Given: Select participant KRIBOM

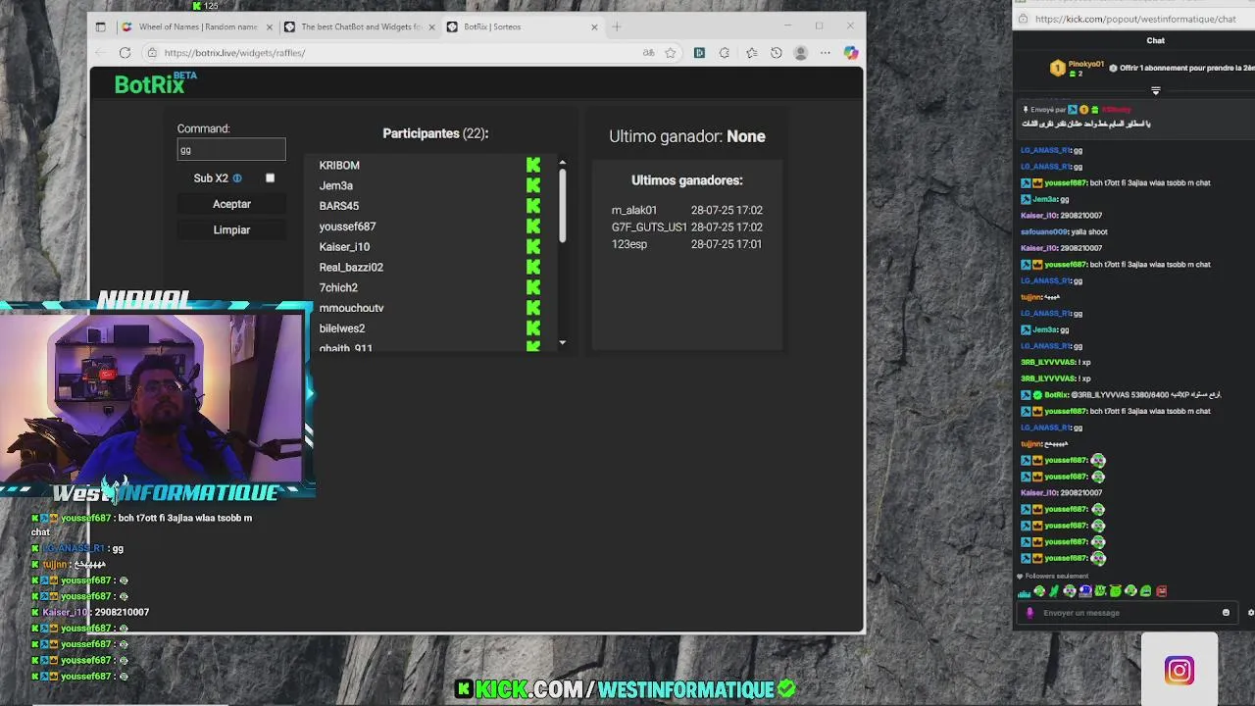Looking at the screenshot, I should point(339,165).
